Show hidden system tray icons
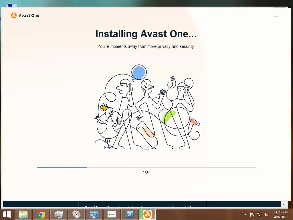Image resolution: width=293 pixels, height=220 pixels. (x=245, y=215)
